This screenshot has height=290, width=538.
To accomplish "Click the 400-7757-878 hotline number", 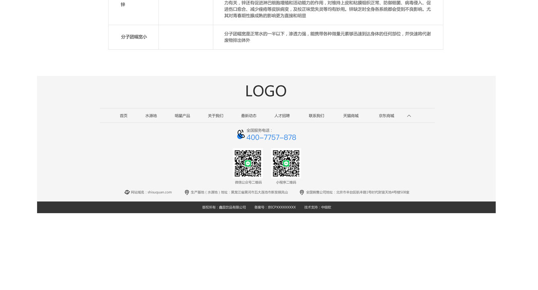I will 271,138.
